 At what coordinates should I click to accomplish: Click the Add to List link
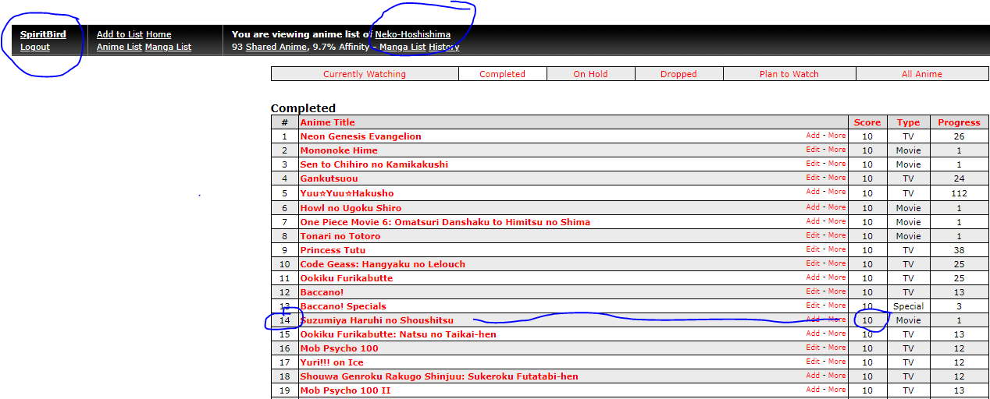[x=119, y=34]
